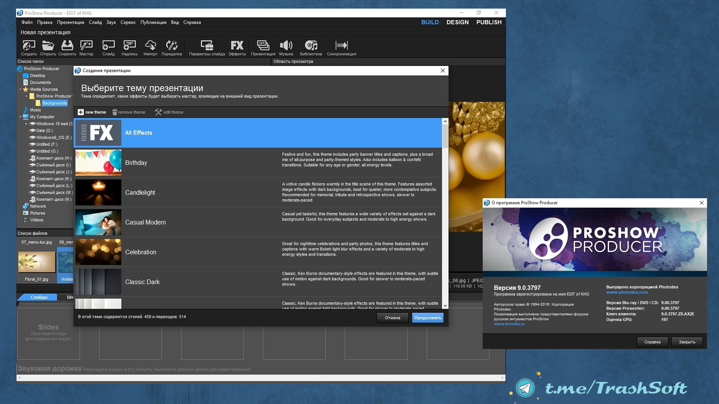Viewport: 719px width, 404px height.
Task: Collapse the ProShow Producer subfolder node
Action: (26, 96)
